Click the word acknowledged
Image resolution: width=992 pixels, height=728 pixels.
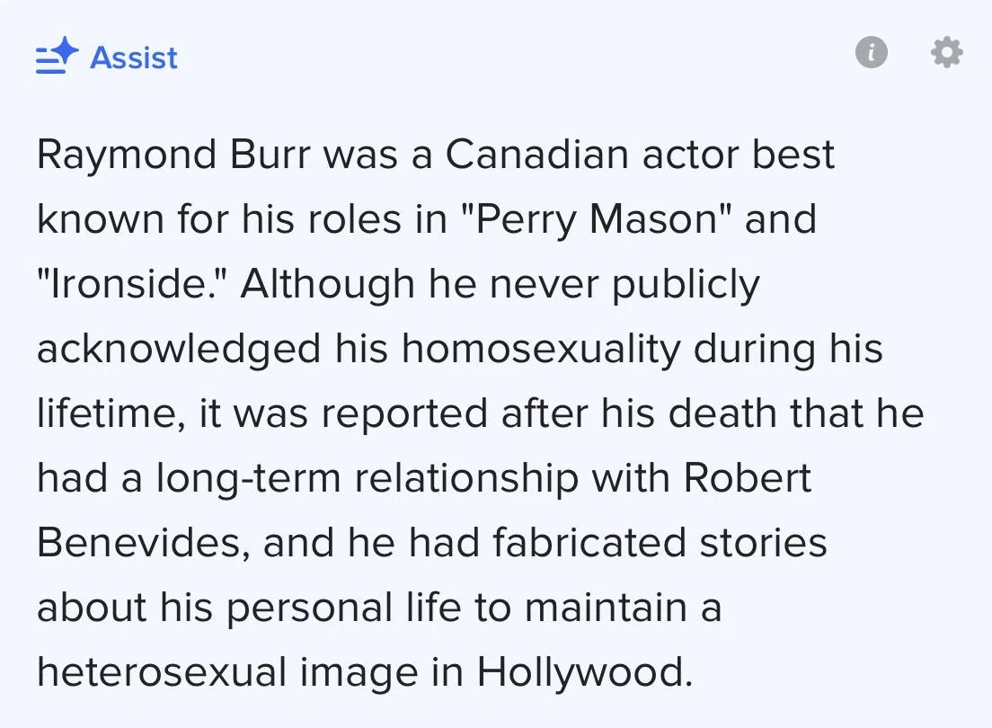[179, 349]
